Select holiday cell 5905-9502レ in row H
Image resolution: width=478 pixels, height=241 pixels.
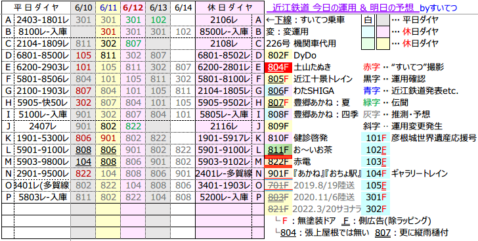point(225,103)
